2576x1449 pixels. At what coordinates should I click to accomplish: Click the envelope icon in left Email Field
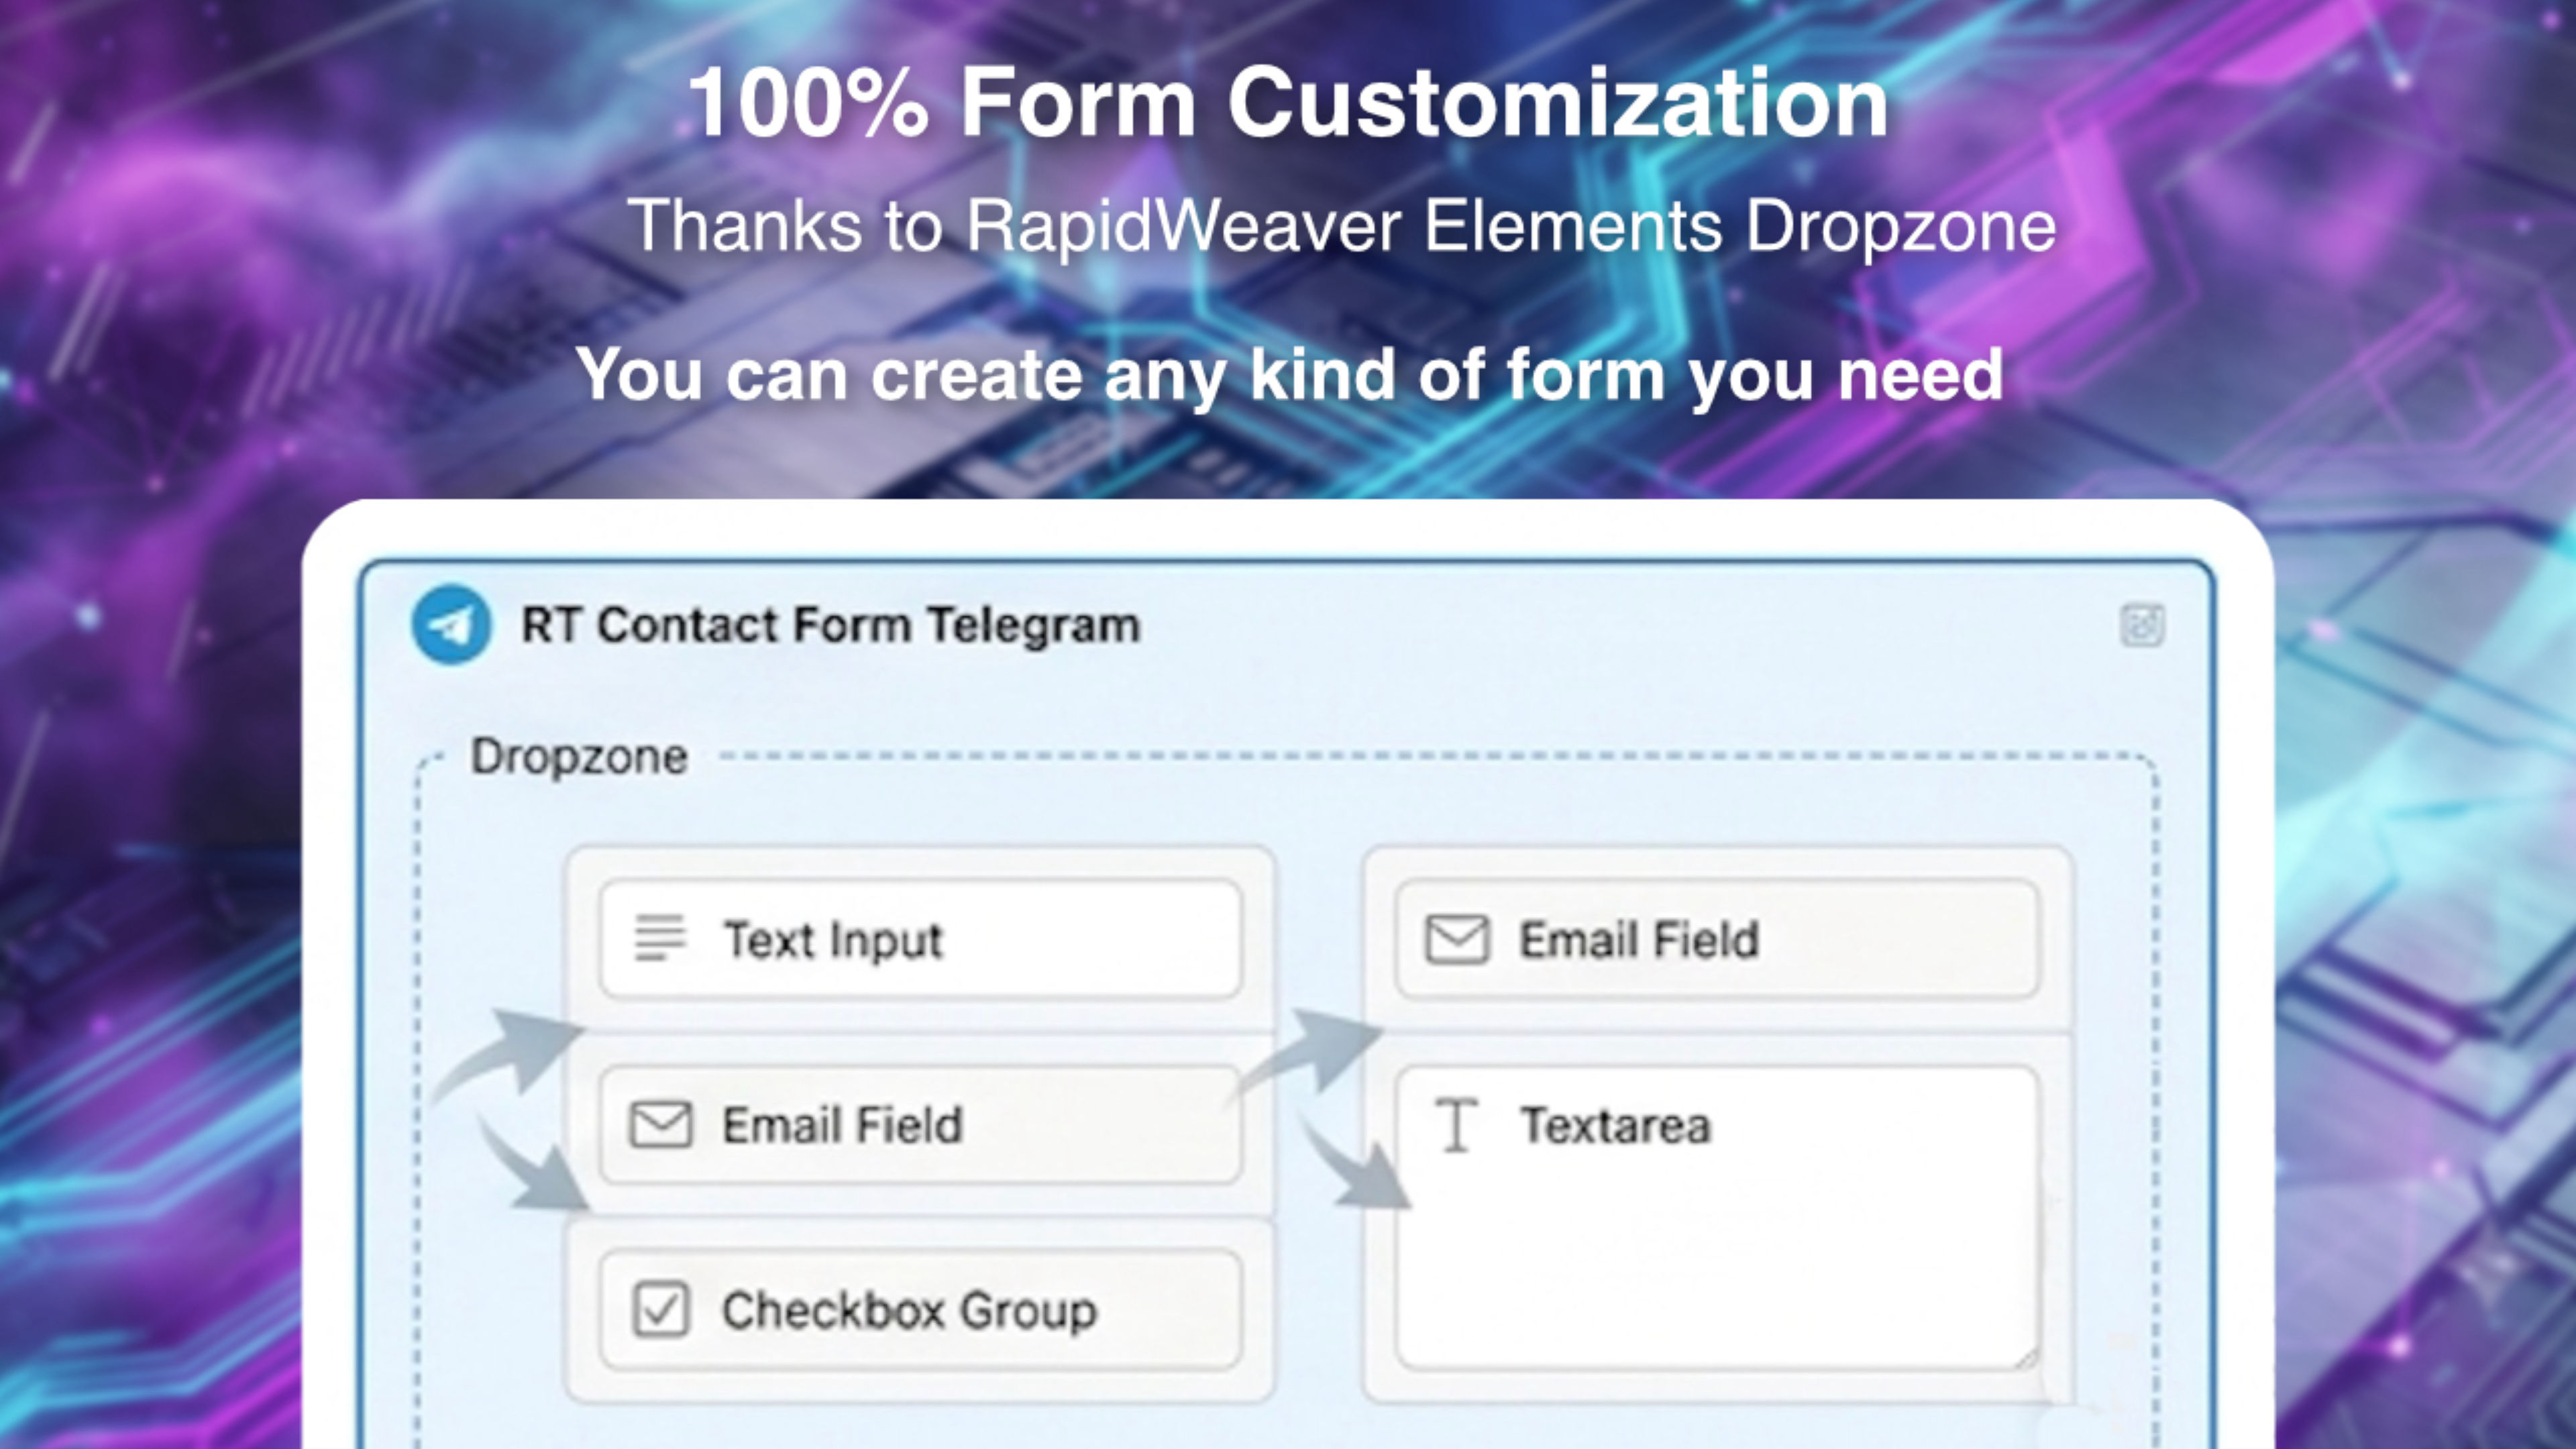point(660,1125)
